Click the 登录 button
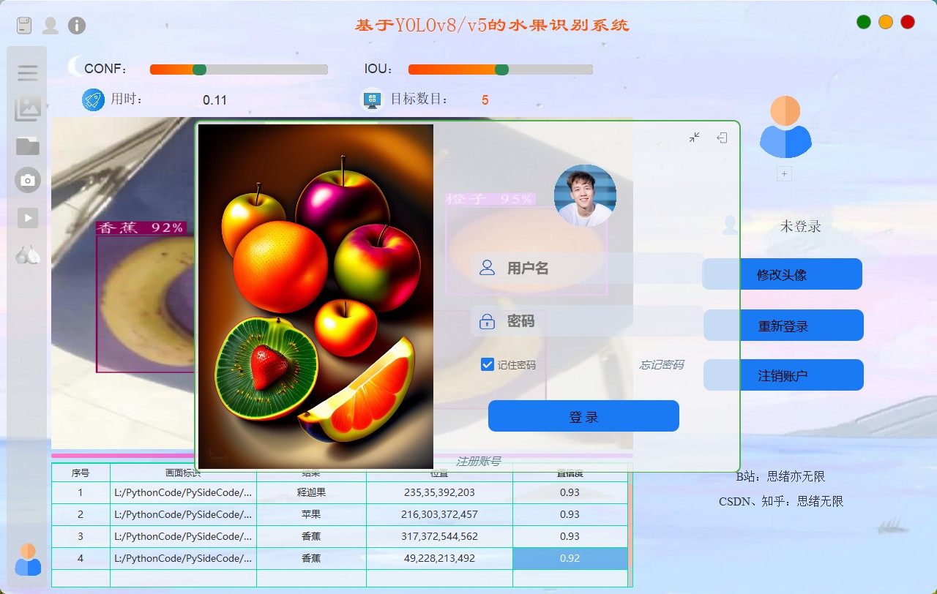This screenshot has height=594, width=937. pyautogui.click(x=583, y=416)
